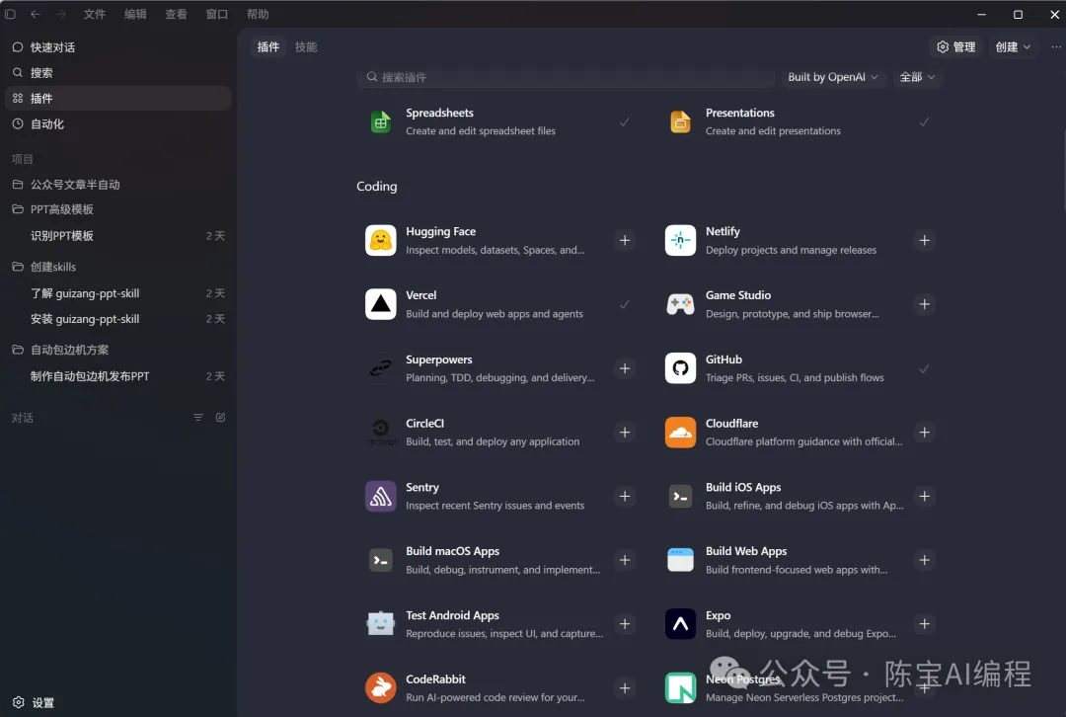
Task: Add the CircleCI plugin
Action: (624, 432)
